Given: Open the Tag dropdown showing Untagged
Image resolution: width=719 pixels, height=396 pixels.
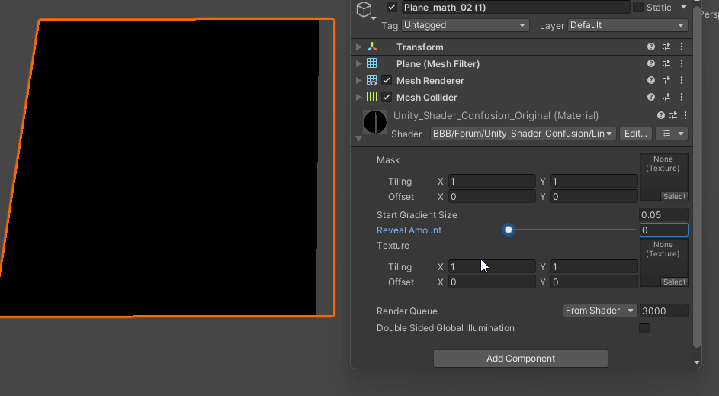Looking at the screenshot, I should pyautogui.click(x=465, y=25).
